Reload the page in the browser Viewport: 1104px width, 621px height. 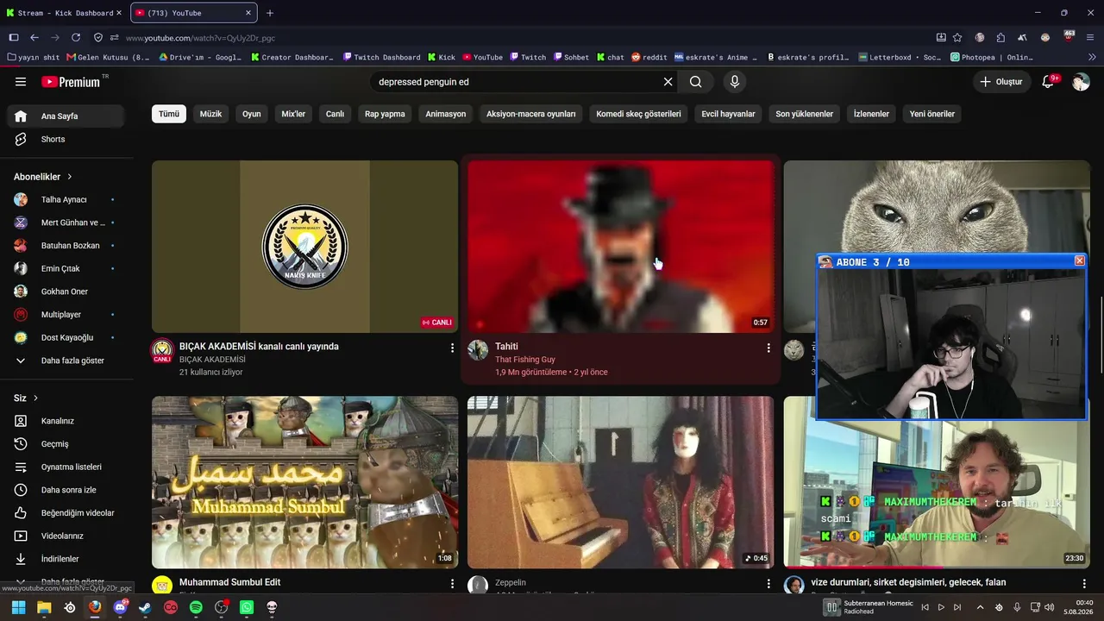pyautogui.click(x=76, y=38)
